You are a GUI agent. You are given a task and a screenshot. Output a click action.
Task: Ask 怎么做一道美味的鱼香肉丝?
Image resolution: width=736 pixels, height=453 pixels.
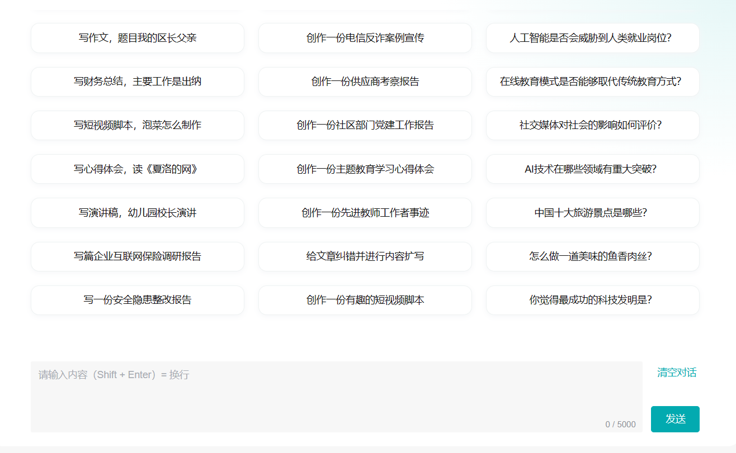592,256
